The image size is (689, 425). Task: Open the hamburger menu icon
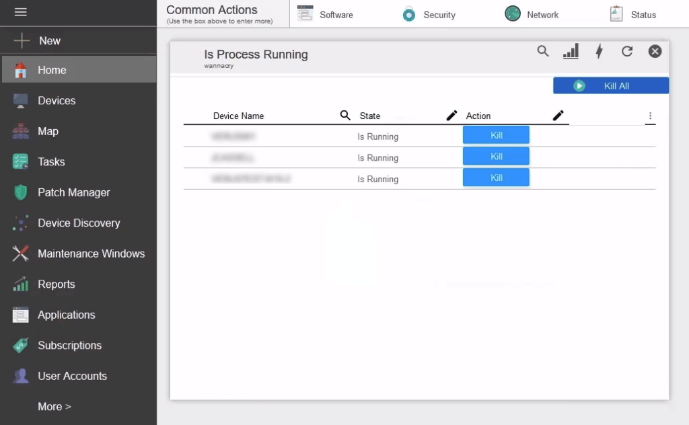[x=20, y=12]
